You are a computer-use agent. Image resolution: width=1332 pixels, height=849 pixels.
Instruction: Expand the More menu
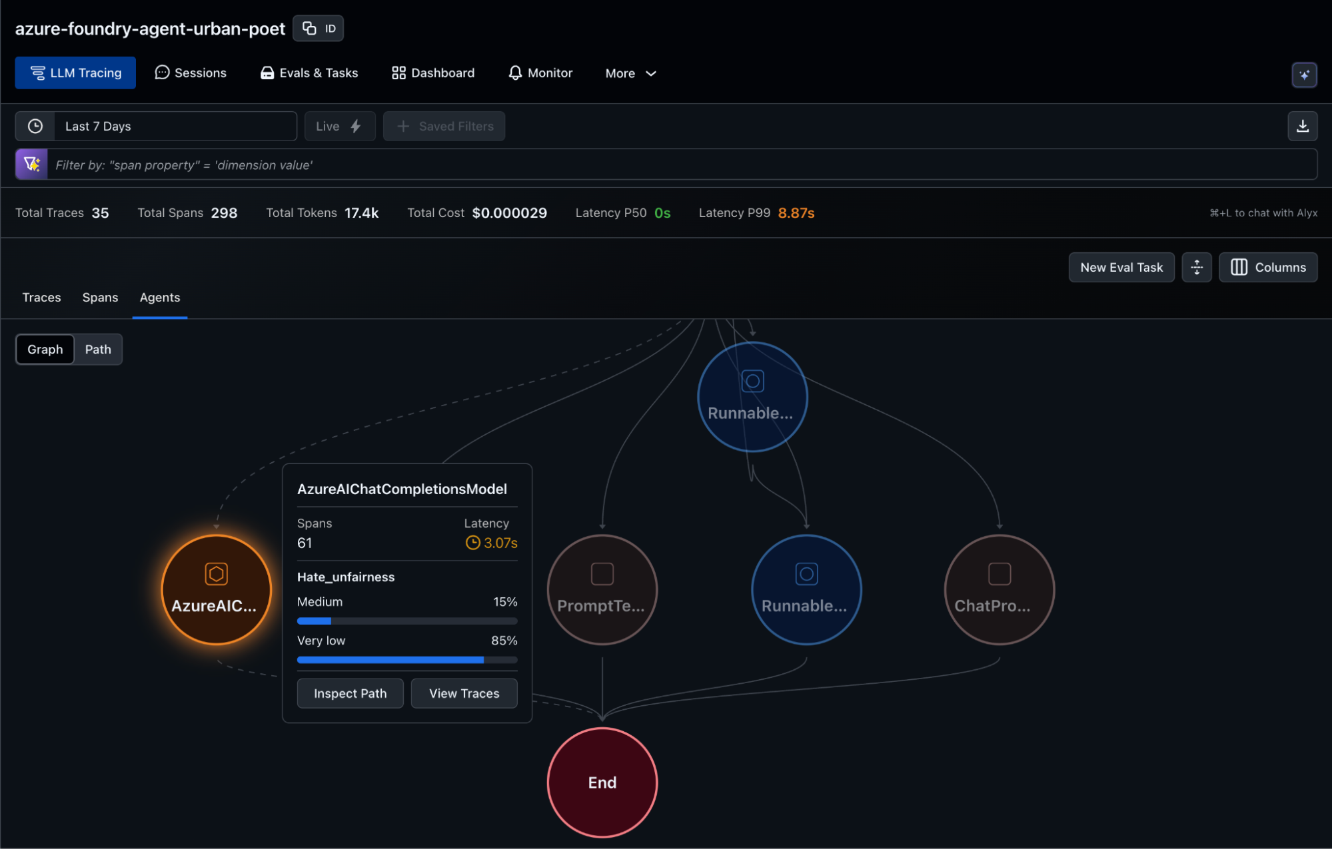630,73
